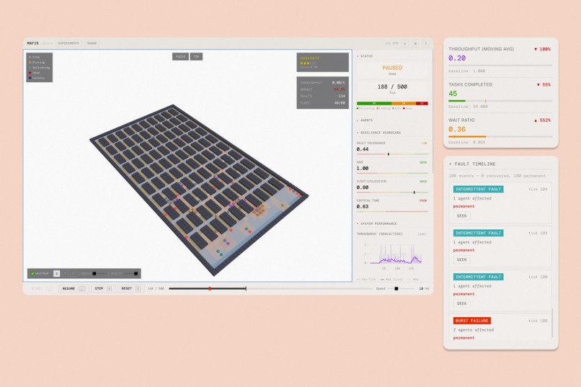This screenshot has width=581, height=387.
Task: Seek to intermittent fault at tick 103
Action: 461,259
